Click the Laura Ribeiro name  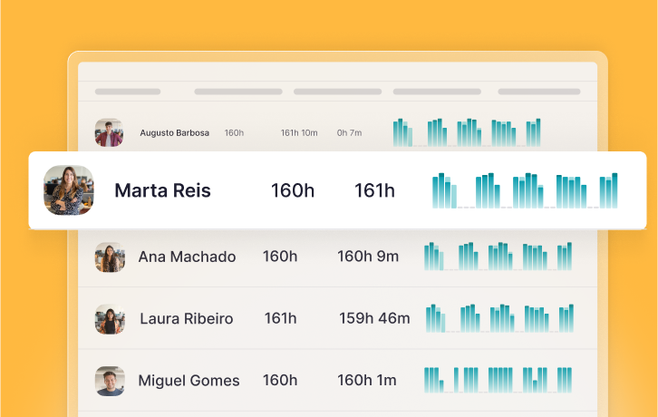186,319
